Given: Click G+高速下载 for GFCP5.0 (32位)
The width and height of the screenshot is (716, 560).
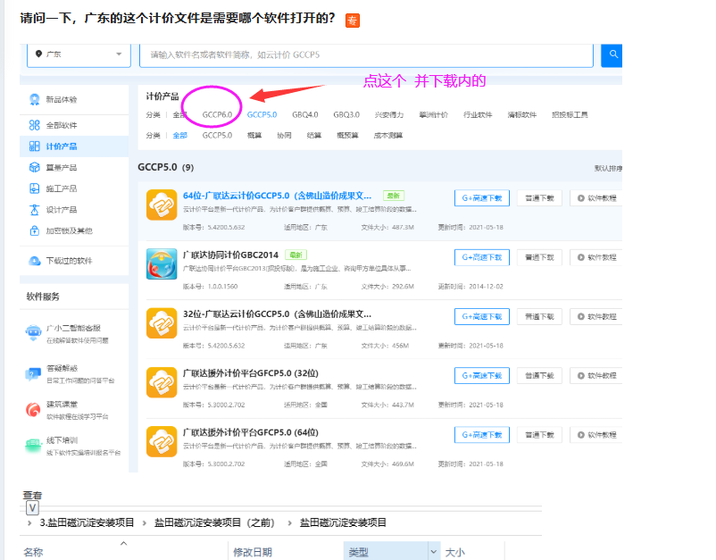Looking at the screenshot, I should (482, 376).
